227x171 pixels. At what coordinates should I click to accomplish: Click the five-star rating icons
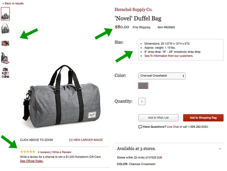[x=28, y=152]
